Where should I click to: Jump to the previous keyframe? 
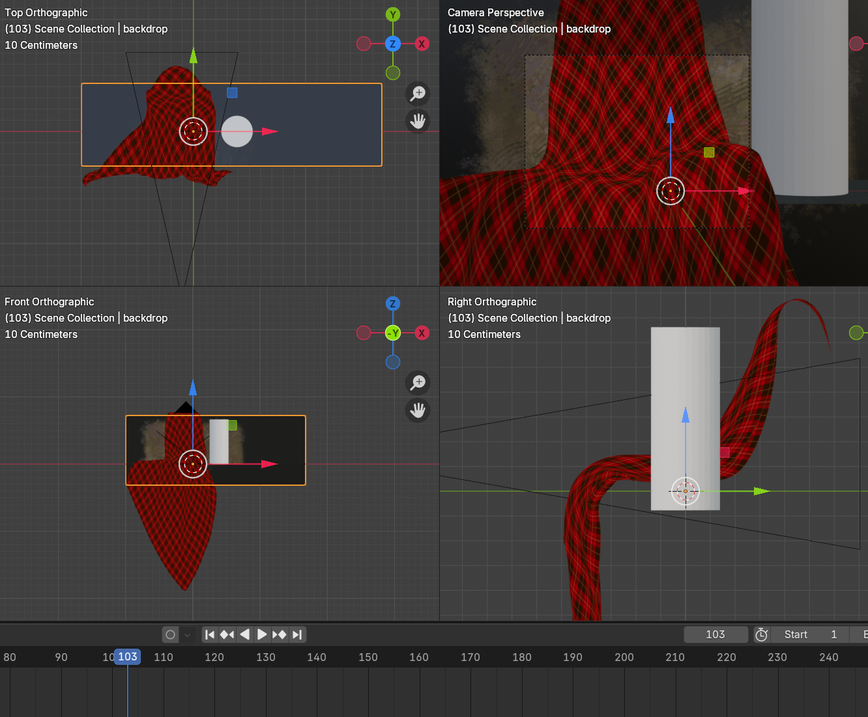pos(227,634)
